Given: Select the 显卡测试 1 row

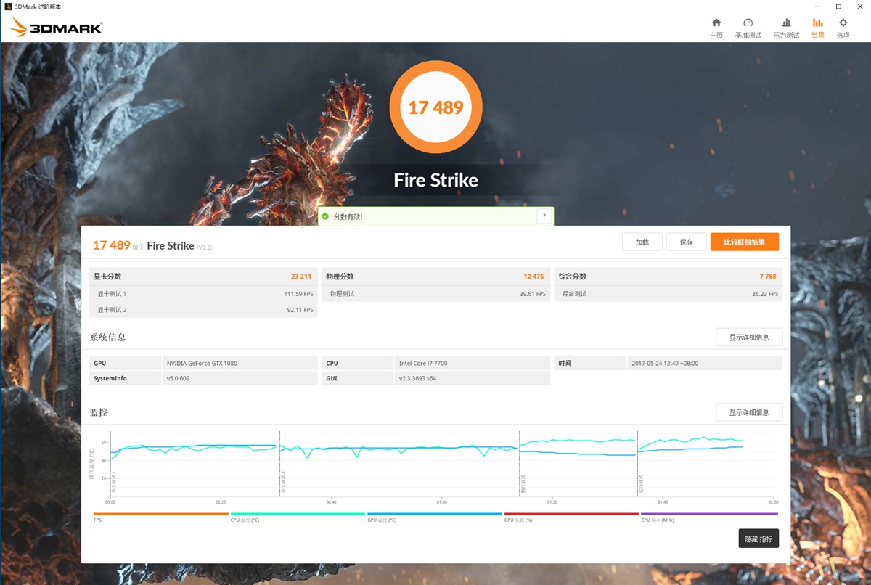Looking at the screenshot, I should pos(203,294).
